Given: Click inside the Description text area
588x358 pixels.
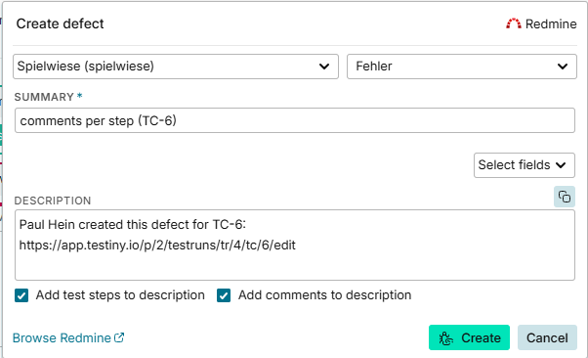Looking at the screenshot, I should (295, 245).
